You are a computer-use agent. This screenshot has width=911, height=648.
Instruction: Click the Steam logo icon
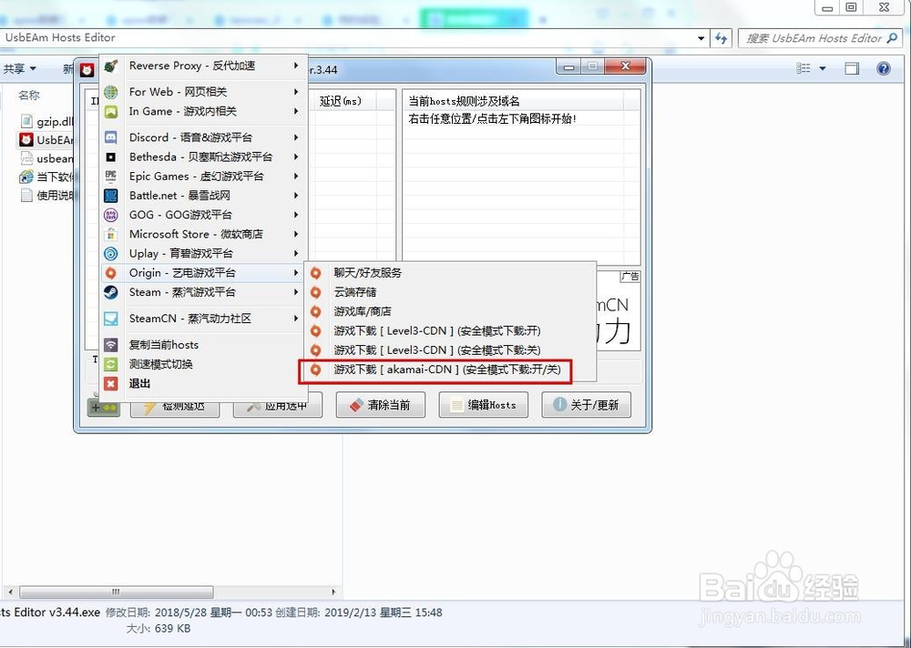click(x=110, y=292)
